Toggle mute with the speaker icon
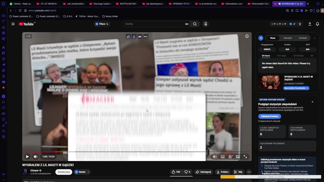Screen dimensions: 324x182 tap(36, 156)
